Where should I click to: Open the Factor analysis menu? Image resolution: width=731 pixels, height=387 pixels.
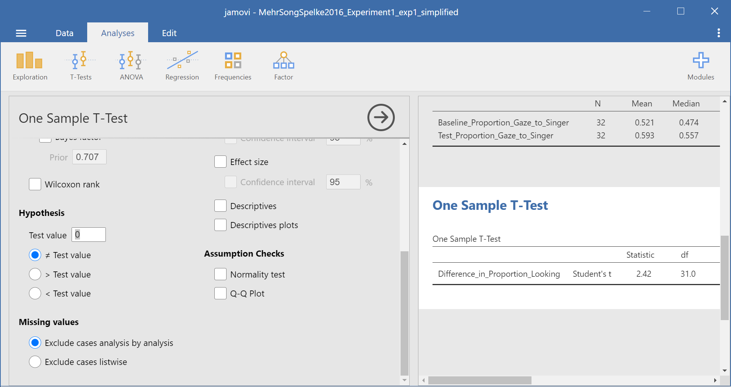click(284, 66)
